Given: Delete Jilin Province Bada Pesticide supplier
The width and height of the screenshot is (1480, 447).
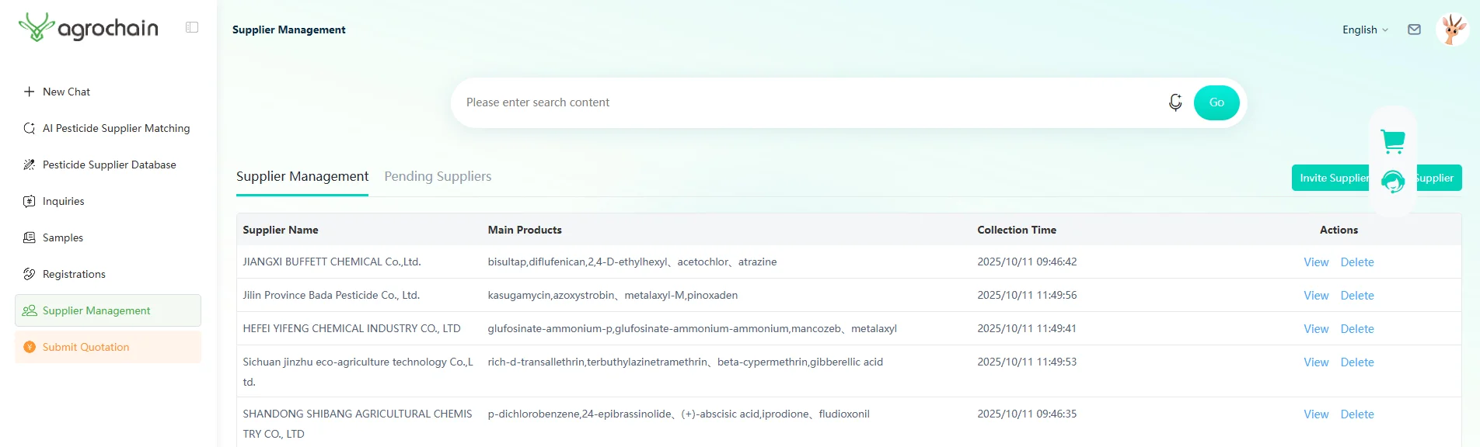Looking at the screenshot, I should pos(1356,296).
